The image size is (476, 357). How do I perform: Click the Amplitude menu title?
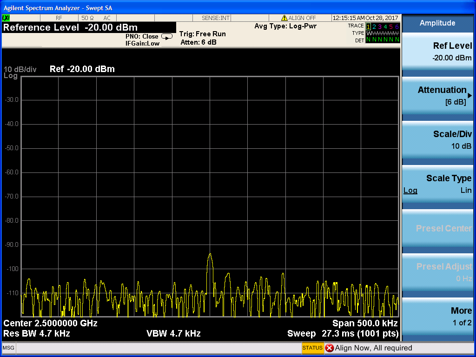coord(437,23)
